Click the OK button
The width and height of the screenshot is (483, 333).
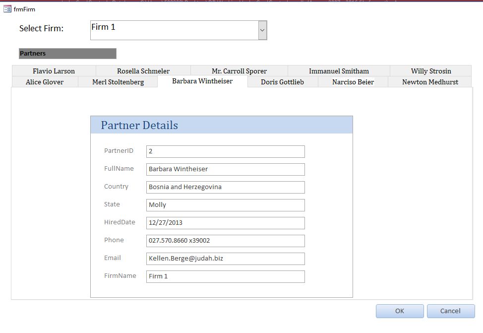[x=400, y=311]
